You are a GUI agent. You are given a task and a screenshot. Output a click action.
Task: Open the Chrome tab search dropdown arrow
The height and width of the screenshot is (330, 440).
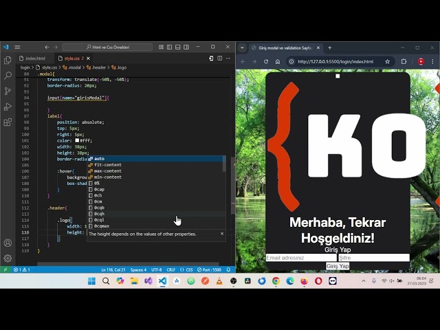pos(242,48)
